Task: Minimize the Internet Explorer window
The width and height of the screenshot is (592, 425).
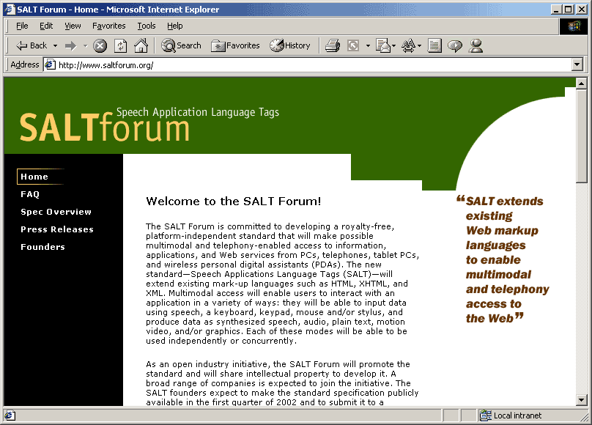Action: click(x=555, y=9)
